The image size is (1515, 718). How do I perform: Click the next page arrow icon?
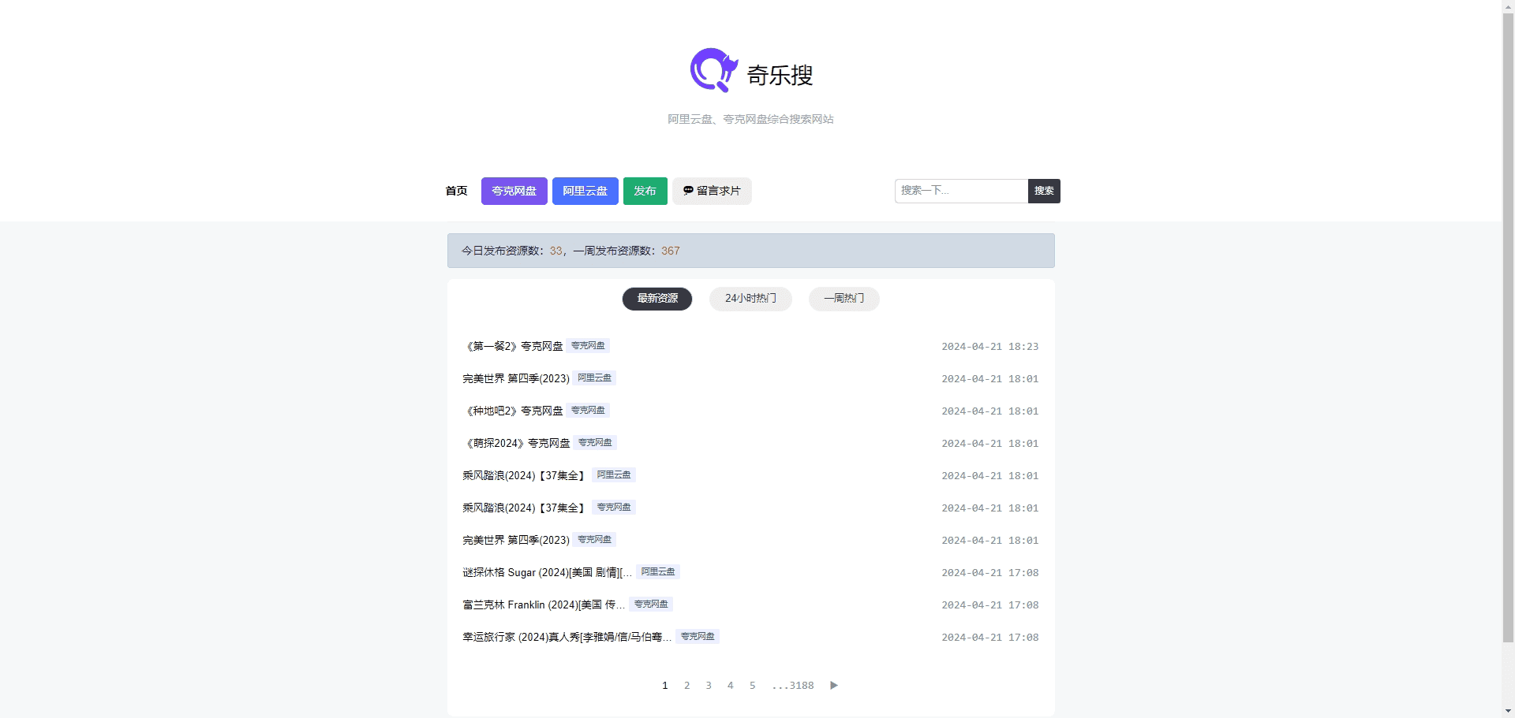834,686
